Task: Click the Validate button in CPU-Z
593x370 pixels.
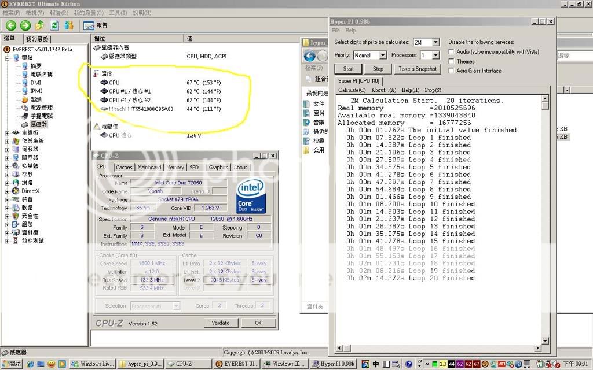Action: [x=221, y=323]
